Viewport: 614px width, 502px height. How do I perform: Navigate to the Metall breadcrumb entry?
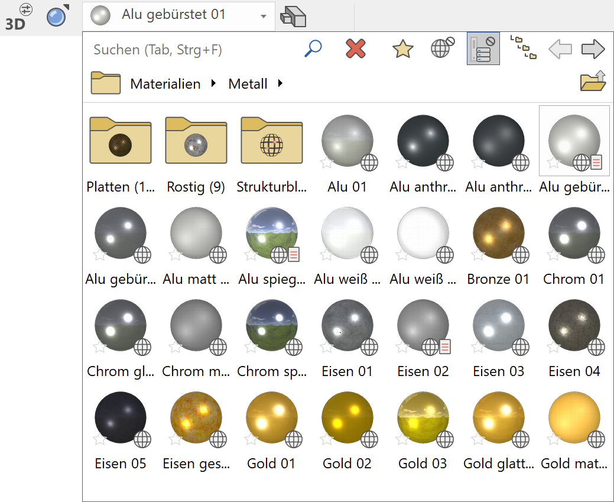tap(248, 84)
